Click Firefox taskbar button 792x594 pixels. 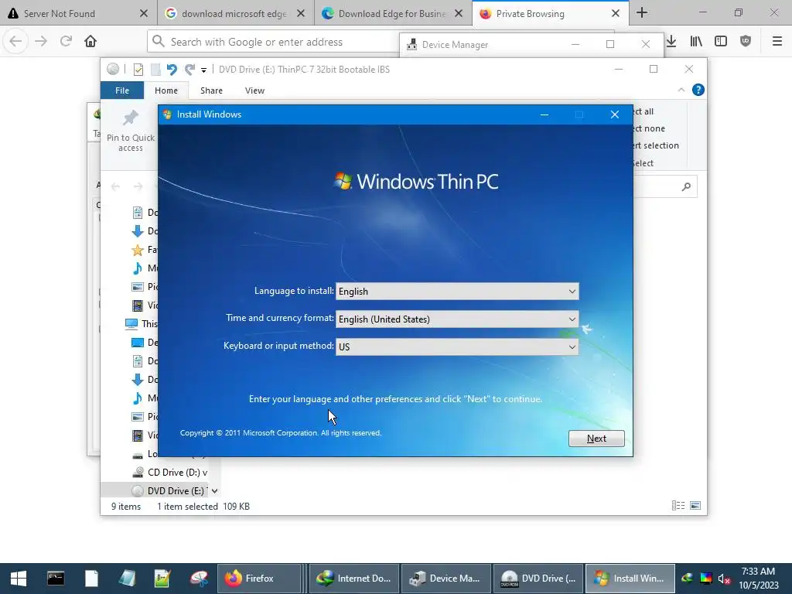click(259, 579)
